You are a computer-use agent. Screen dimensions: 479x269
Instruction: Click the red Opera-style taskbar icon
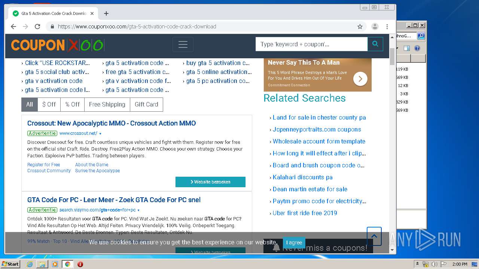pyautogui.click(x=80, y=264)
